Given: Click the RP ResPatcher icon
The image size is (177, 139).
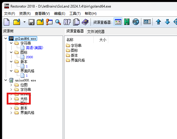Looking at the screenshot, I should click(67, 22).
